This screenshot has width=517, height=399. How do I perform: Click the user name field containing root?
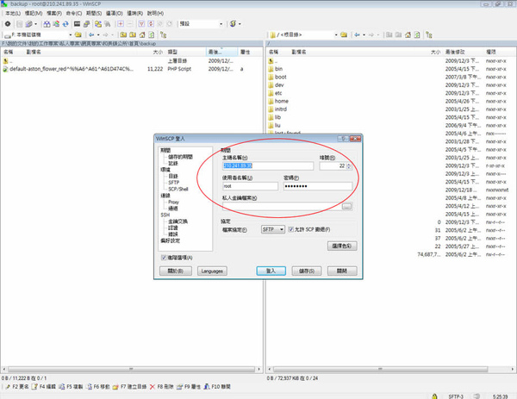(x=250, y=186)
